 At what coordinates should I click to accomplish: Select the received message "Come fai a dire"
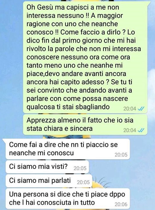(x=67, y=149)
